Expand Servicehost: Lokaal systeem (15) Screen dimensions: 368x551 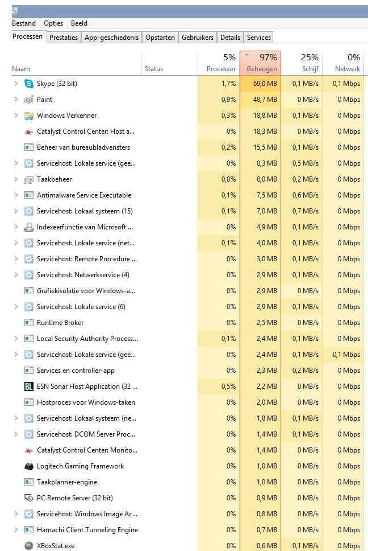click(x=16, y=211)
